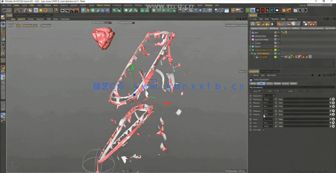Toggle the animation circle of the first attribute parameter
The image size is (336, 173).
pos(251,96)
